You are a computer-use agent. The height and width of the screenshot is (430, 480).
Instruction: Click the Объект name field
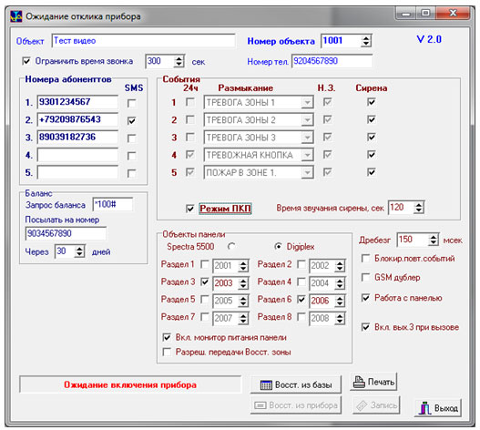click(144, 41)
